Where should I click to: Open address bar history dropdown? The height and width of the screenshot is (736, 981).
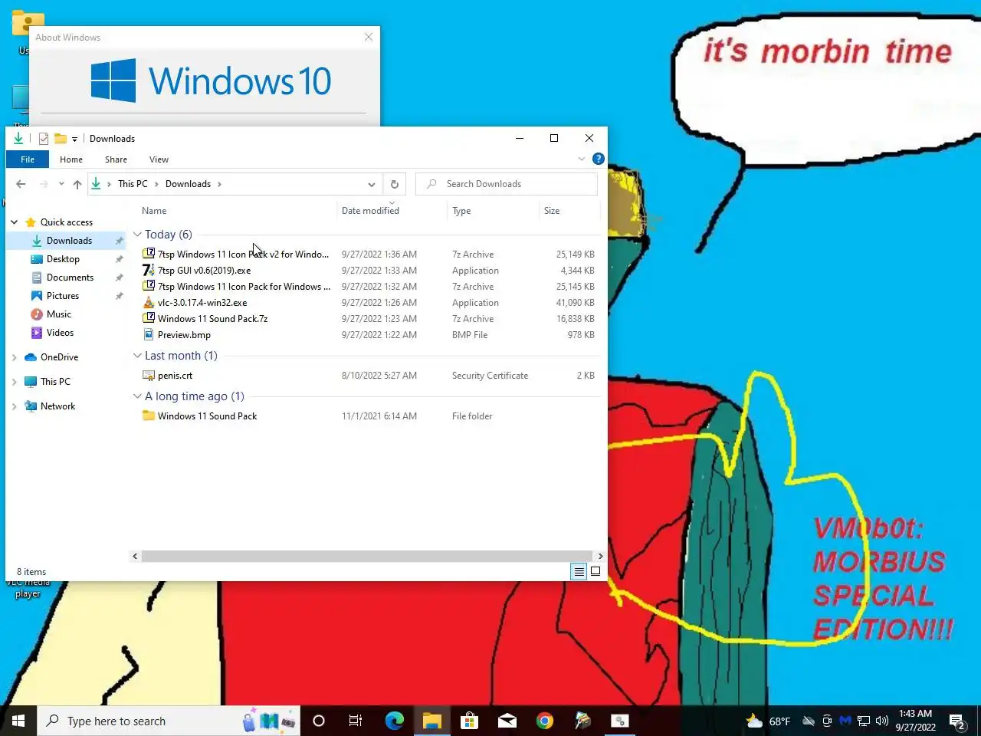[371, 184]
